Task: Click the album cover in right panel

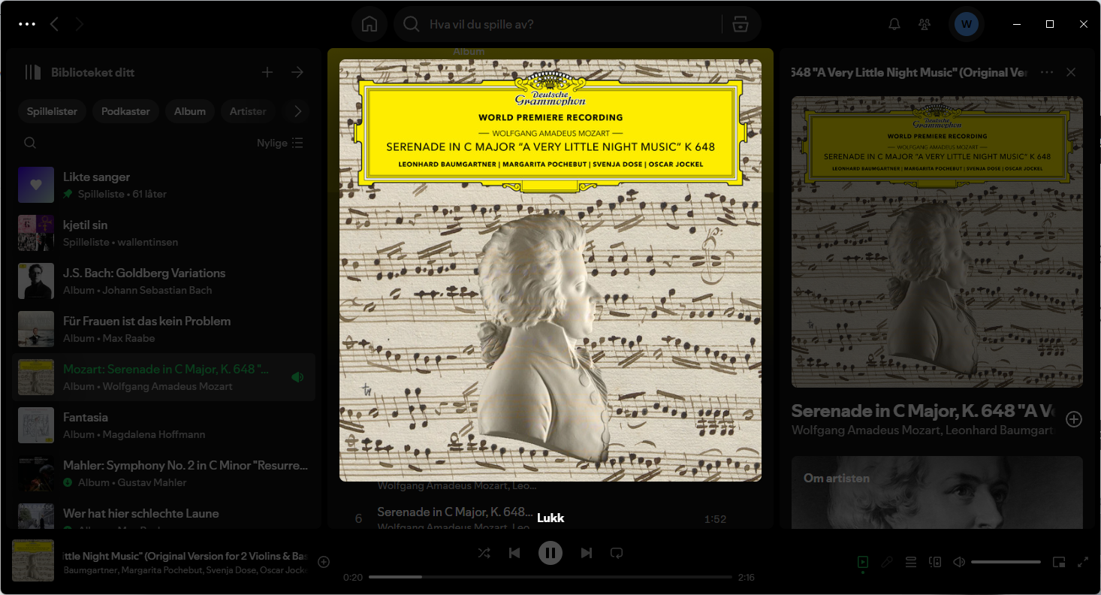Action: (937, 242)
